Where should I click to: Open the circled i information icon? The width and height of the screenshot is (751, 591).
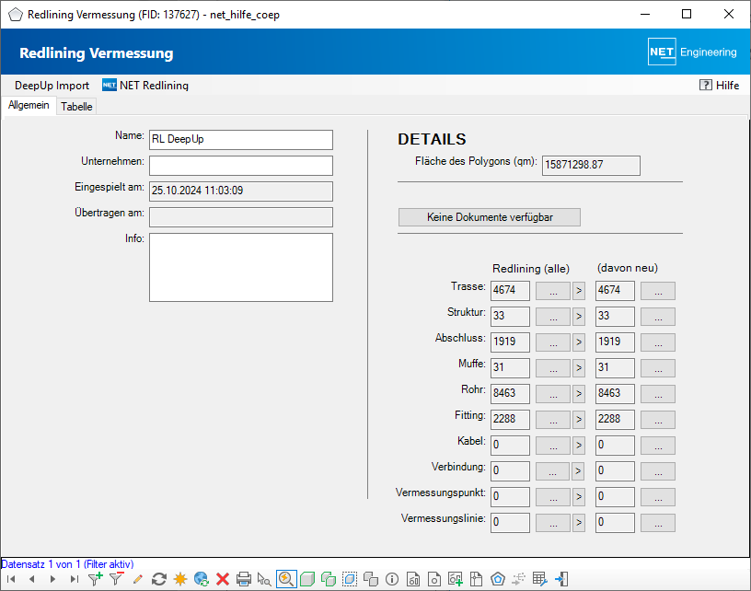tap(392, 579)
